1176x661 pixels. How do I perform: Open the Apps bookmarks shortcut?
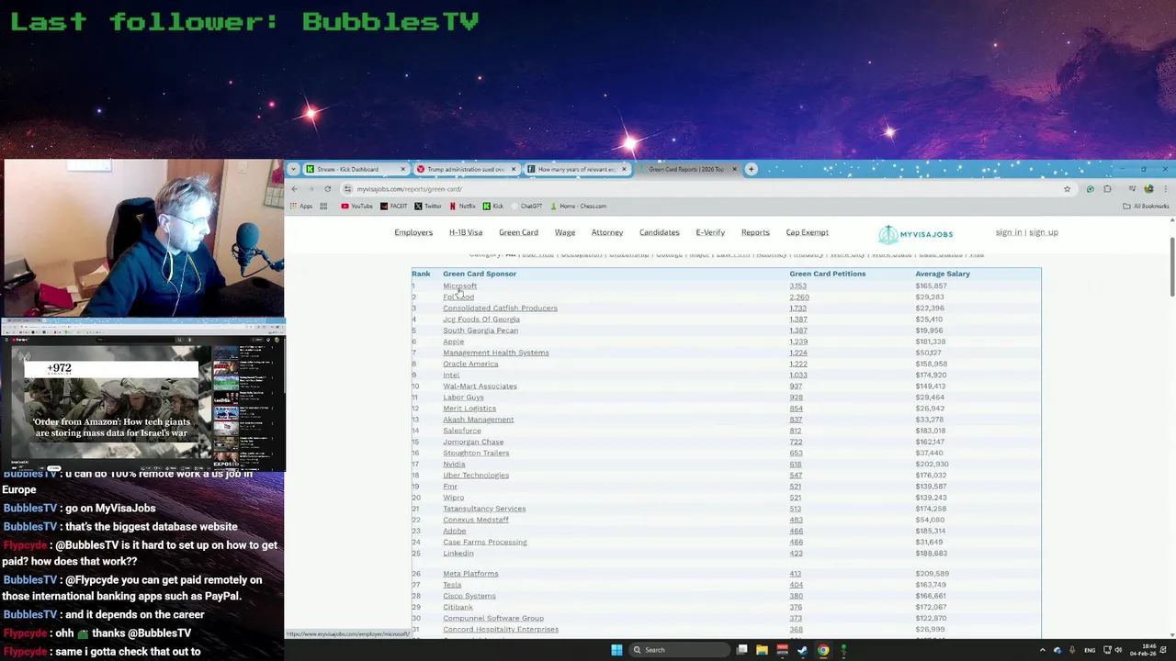pos(301,206)
